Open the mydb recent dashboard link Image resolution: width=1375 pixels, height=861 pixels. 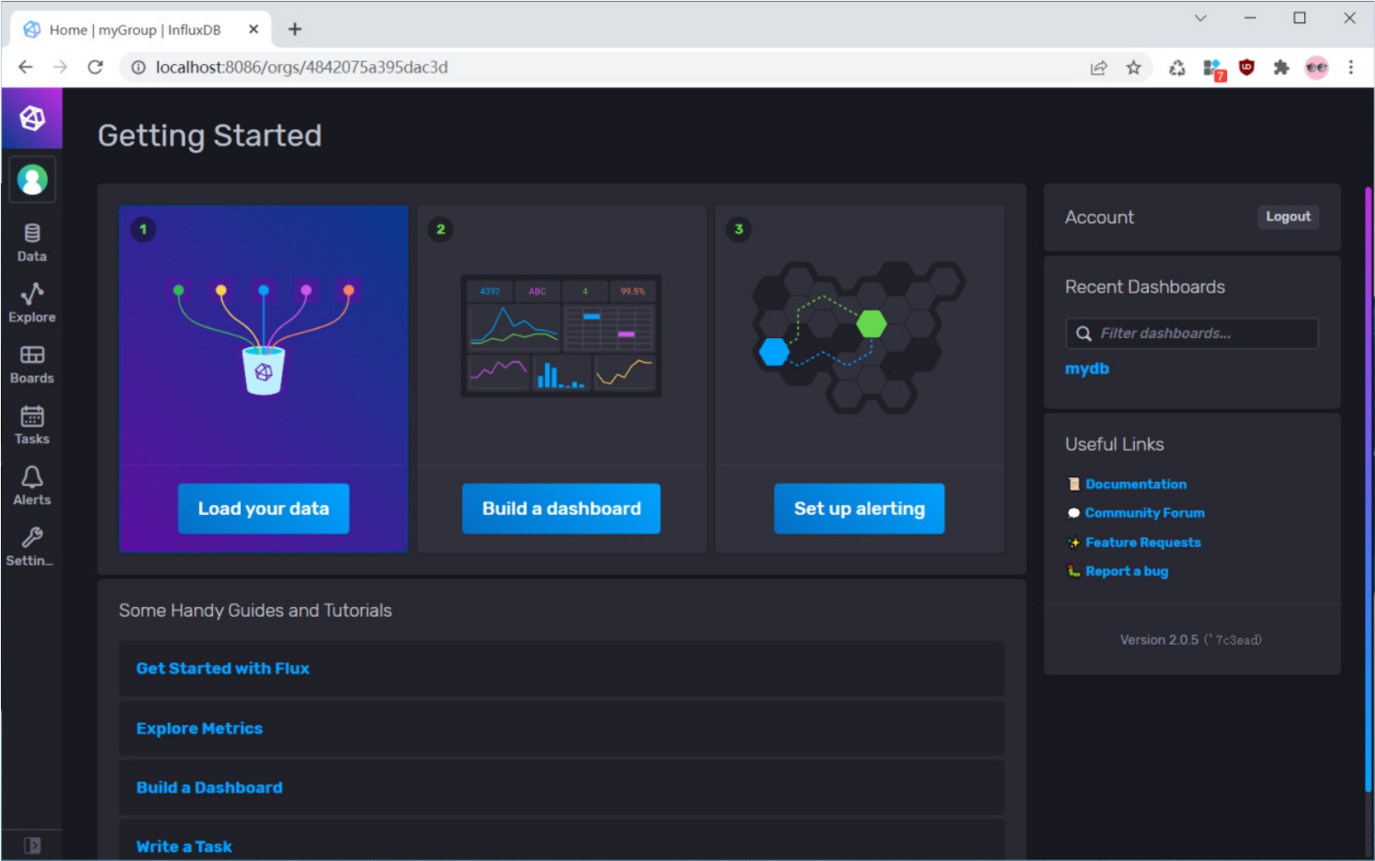[1087, 369]
